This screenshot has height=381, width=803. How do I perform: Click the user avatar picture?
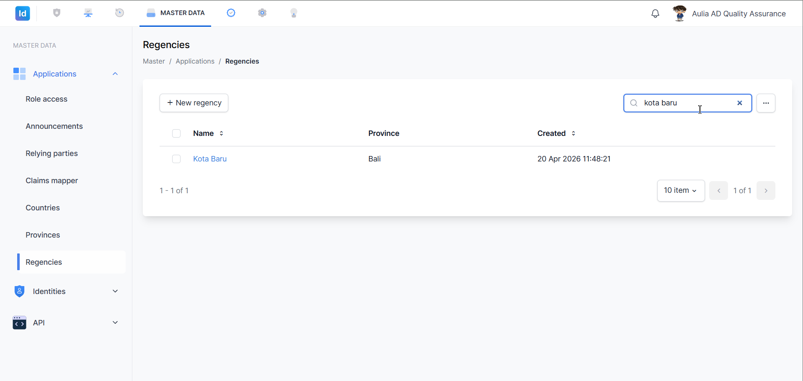pos(679,13)
